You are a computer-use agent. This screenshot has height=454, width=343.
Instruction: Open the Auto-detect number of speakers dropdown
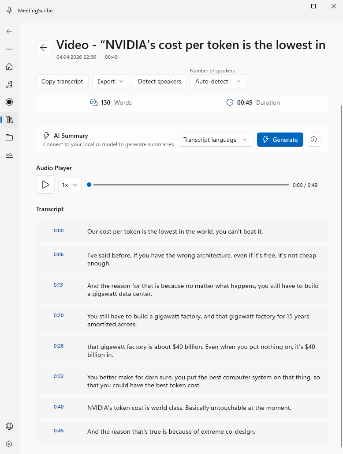click(x=219, y=81)
